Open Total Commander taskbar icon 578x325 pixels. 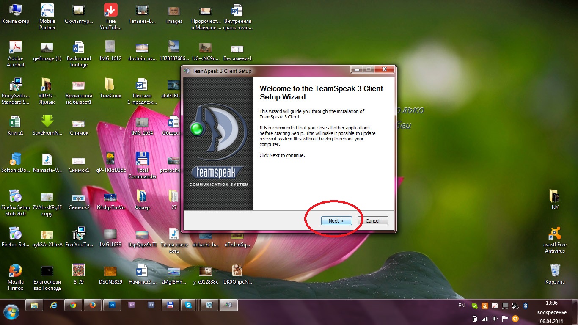[170, 305]
